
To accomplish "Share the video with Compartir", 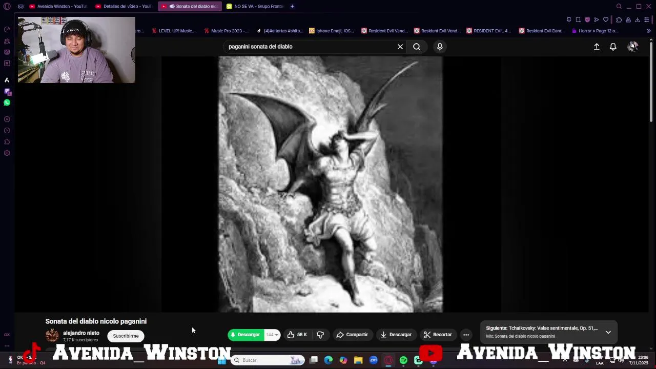I will pos(352,335).
